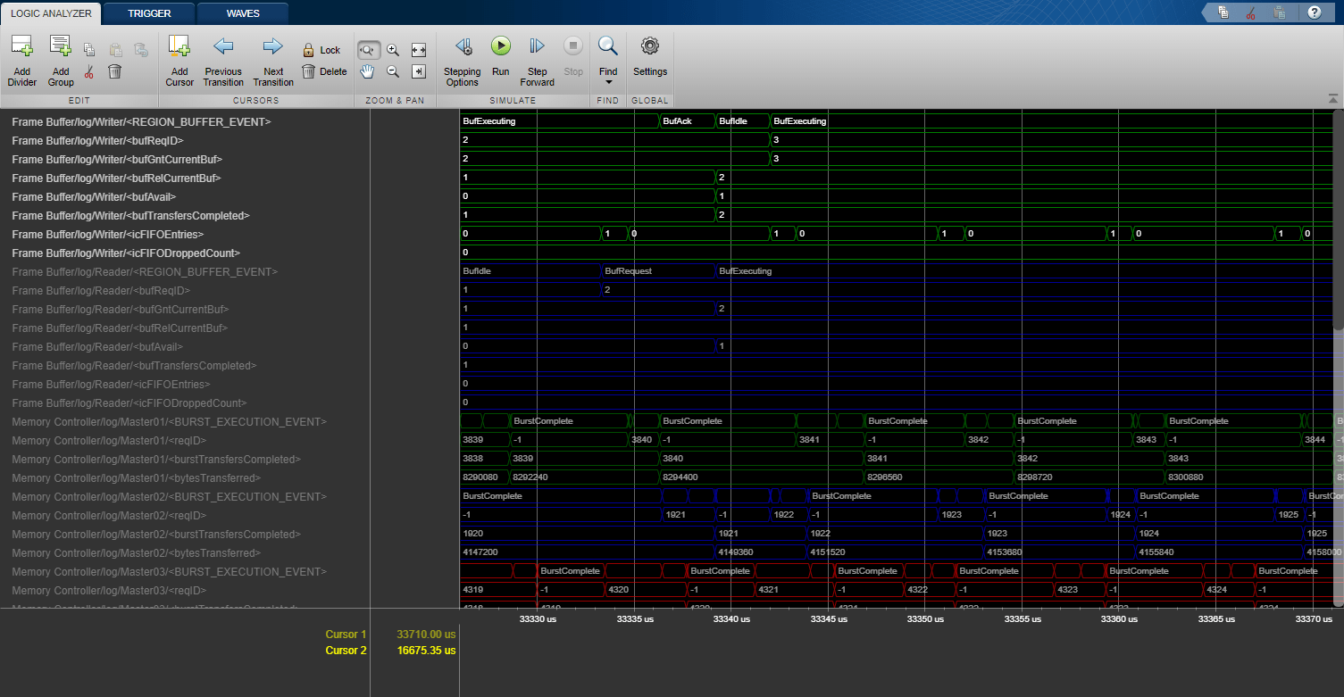This screenshot has height=697, width=1344.
Task: Switch to the Trigger tab
Action: click(149, 13)
